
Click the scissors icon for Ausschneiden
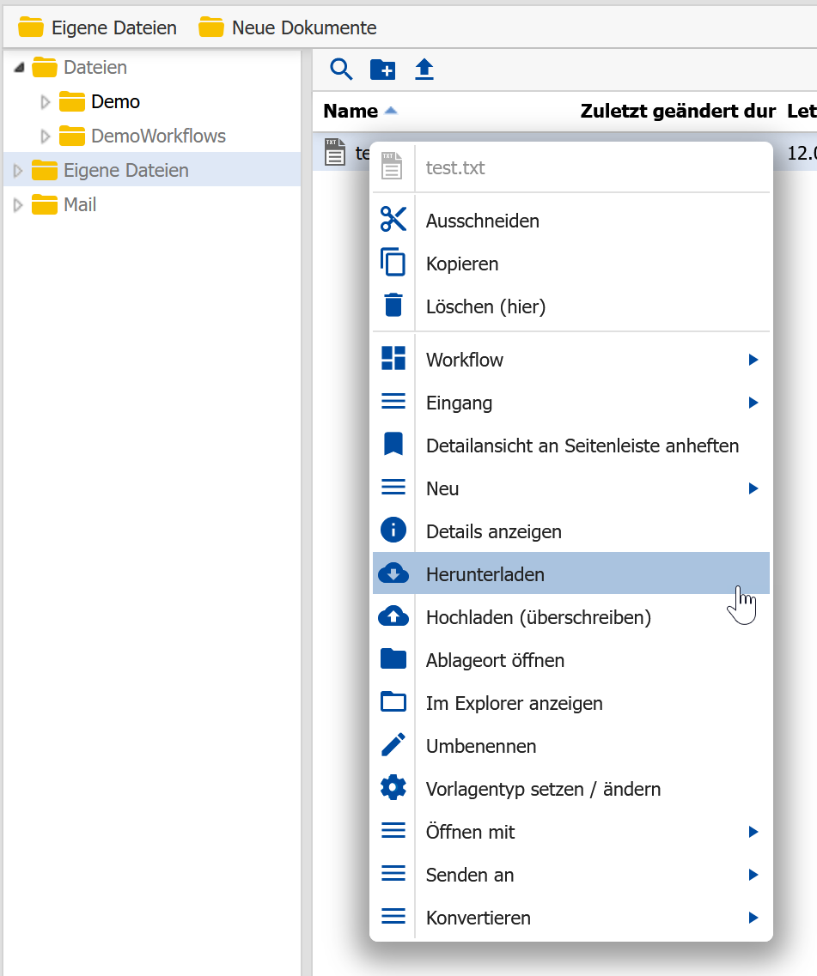click(x=393, y=219)
